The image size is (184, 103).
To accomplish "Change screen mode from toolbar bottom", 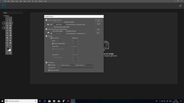I will point(10,53).
